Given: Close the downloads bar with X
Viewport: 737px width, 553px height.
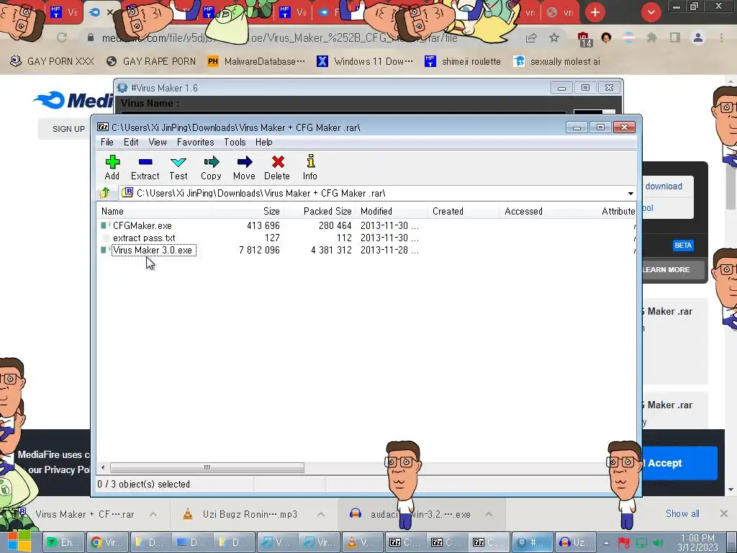Looking at the screenshot, I should coord(724,513).
